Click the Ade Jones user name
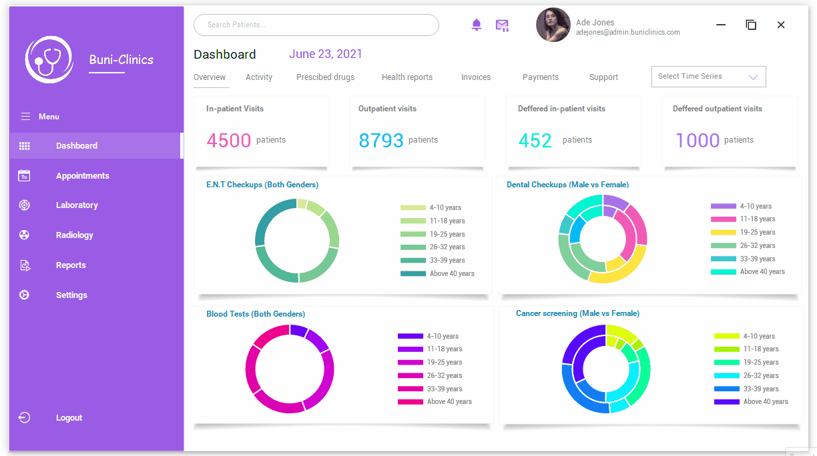 pos(595,23)
